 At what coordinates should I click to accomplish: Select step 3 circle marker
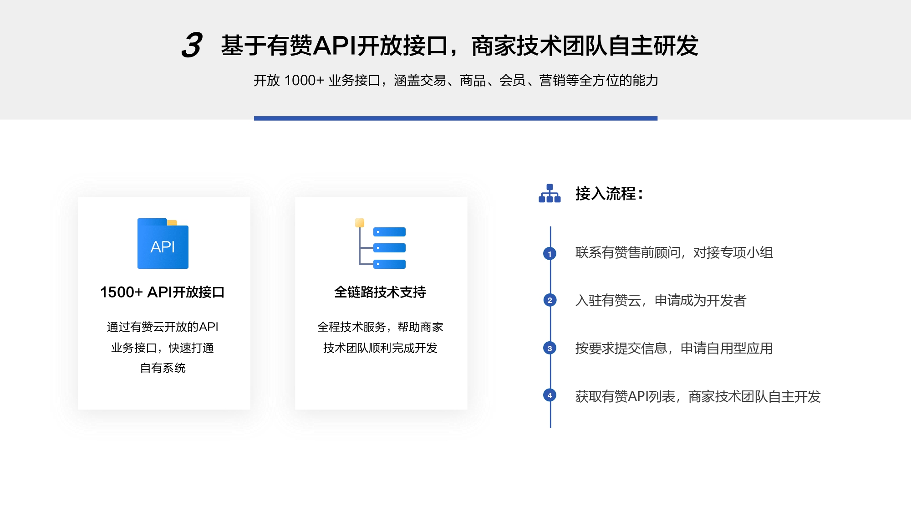click(x=550, y=348)
